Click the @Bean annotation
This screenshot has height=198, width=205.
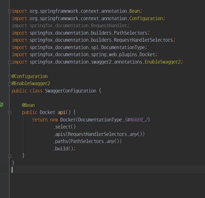(x=28, y=105)
